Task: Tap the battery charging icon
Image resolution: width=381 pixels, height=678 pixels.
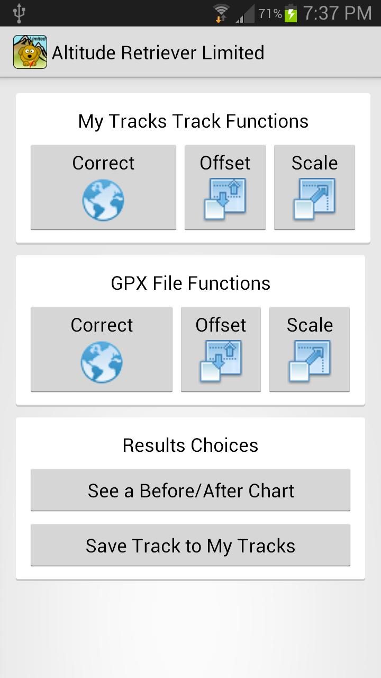Action: click(291, 13)
